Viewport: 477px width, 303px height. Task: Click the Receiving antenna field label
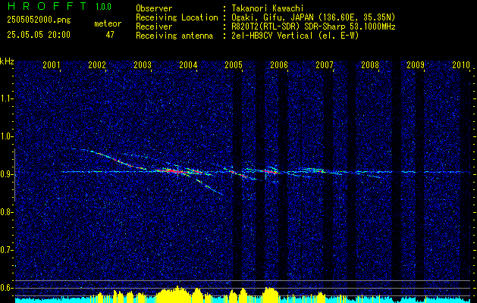(174, 36)
